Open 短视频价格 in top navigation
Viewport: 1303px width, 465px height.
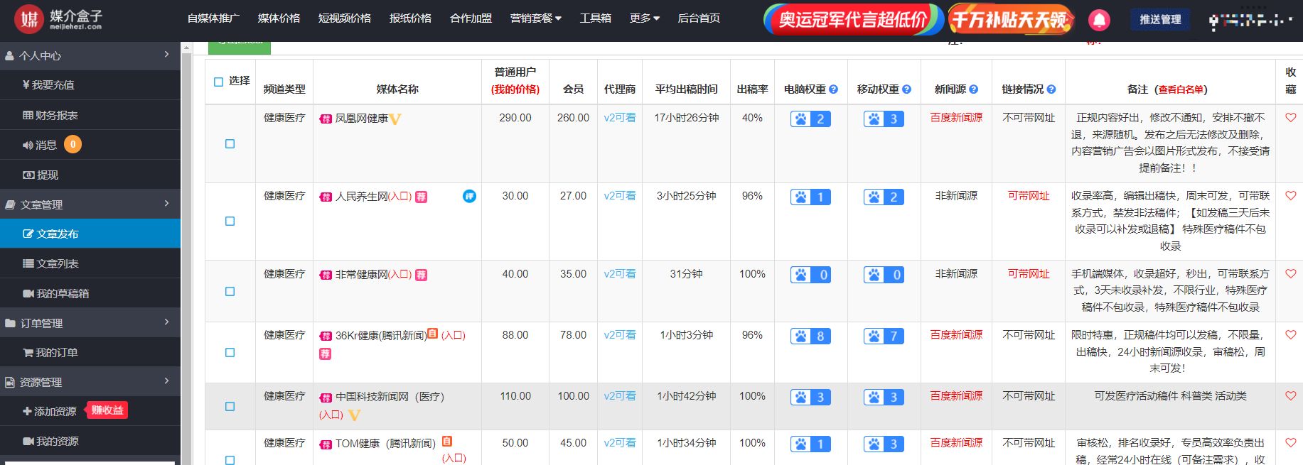click(345, 18)
